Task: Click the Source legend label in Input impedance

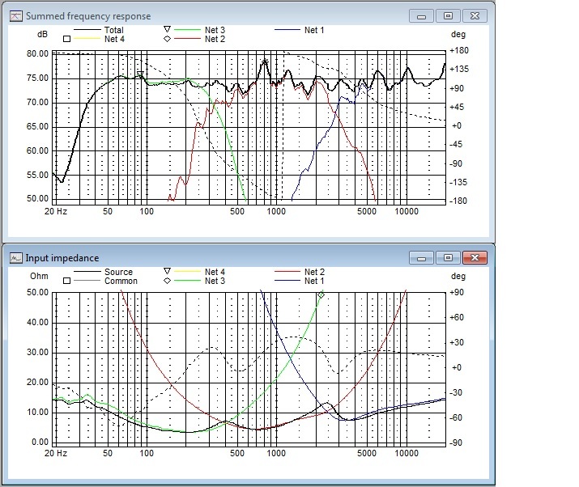Action: pos(118,272)
